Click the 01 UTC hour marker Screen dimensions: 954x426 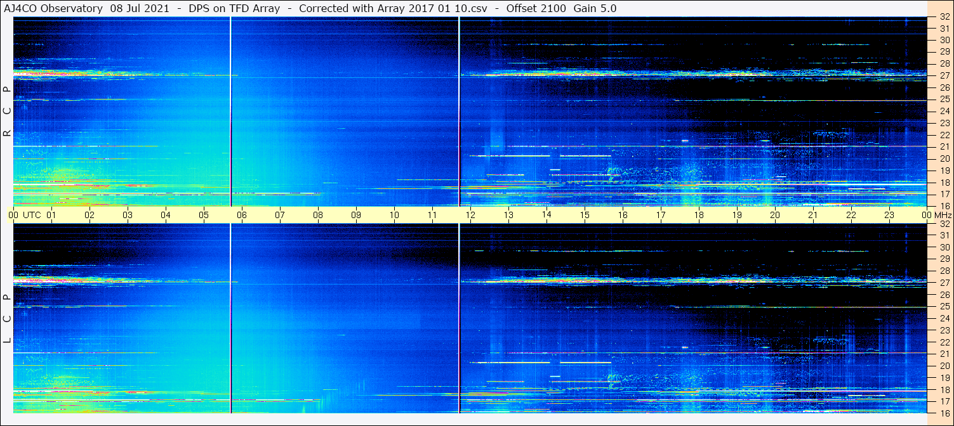point(51,215)
